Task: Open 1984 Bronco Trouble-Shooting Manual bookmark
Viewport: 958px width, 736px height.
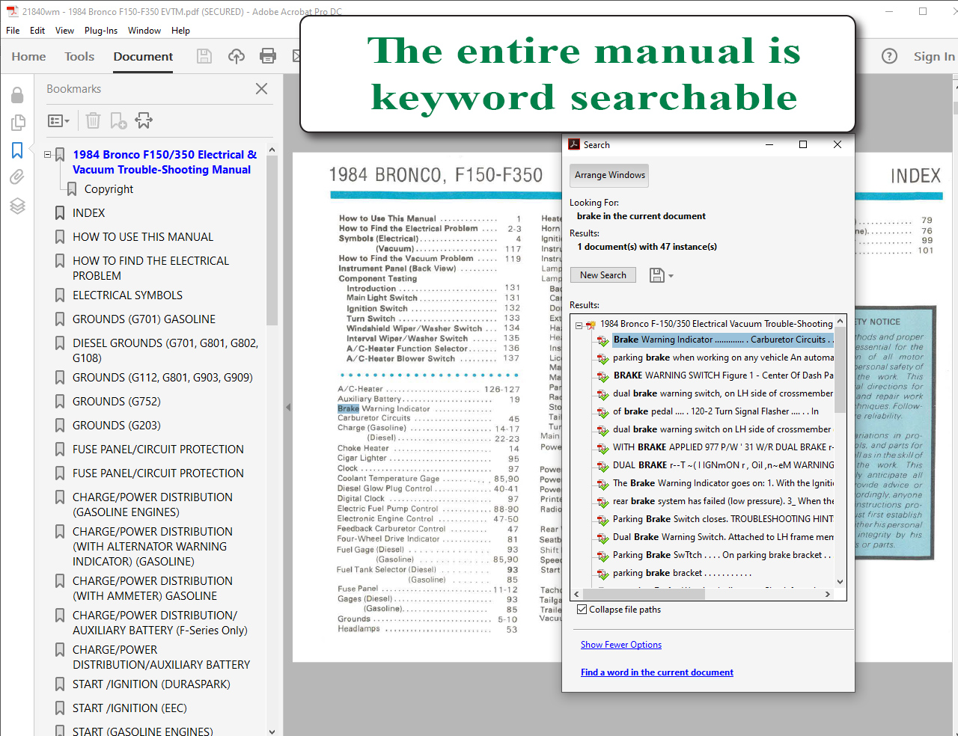Action: pos(164,162)
